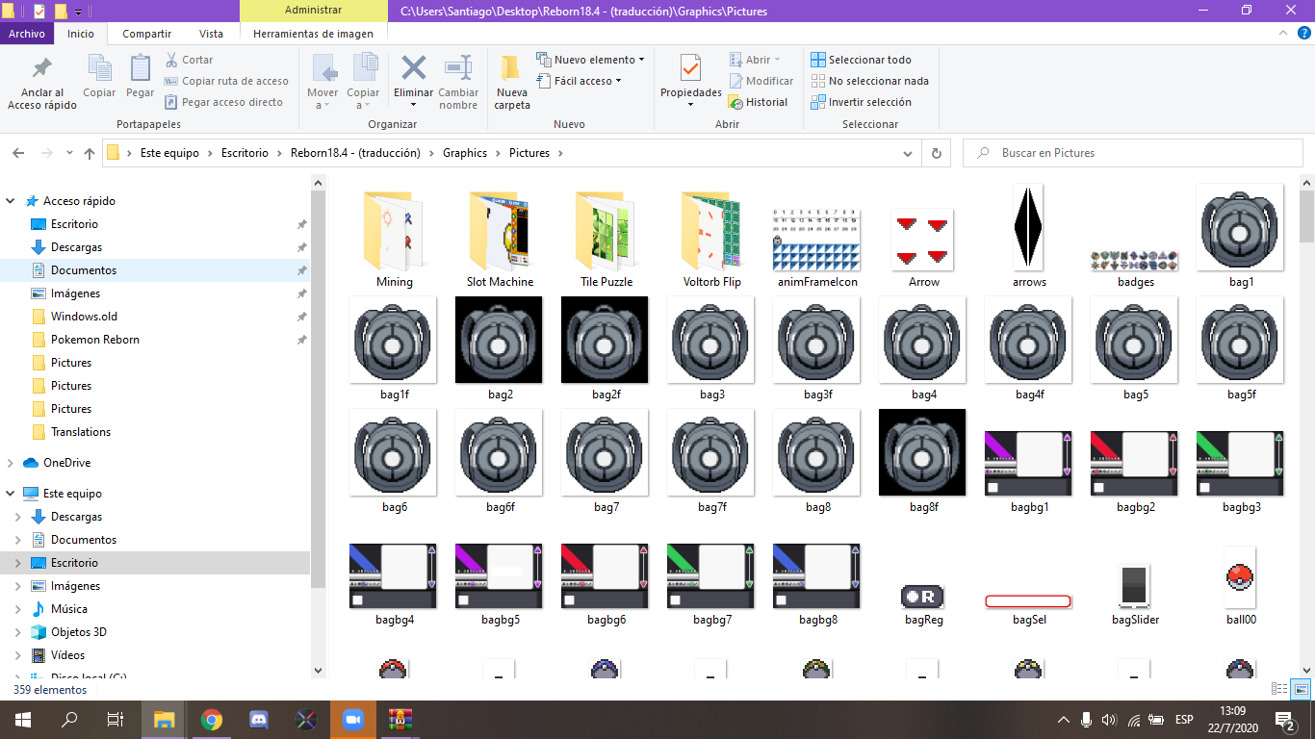Select Windows.old in quick access
Viewport: 1315px width, 739px height.
pos(84,317)
